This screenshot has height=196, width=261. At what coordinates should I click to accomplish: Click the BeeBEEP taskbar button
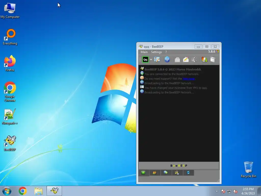pos(54,191)
